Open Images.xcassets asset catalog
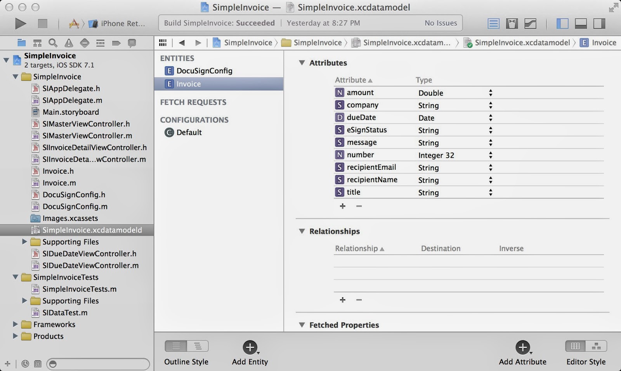Image resolution: width=621 pixels, height=371 pixels. point(70,218)
